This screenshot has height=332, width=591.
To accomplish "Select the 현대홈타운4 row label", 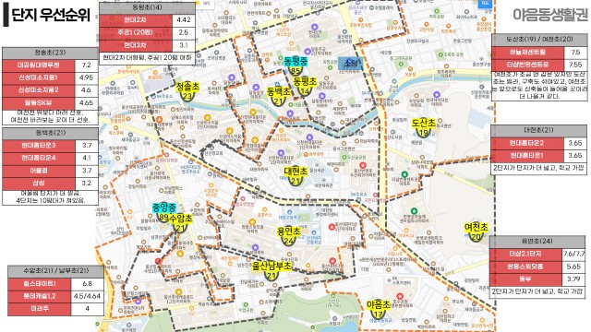I will tap(39, 158).
